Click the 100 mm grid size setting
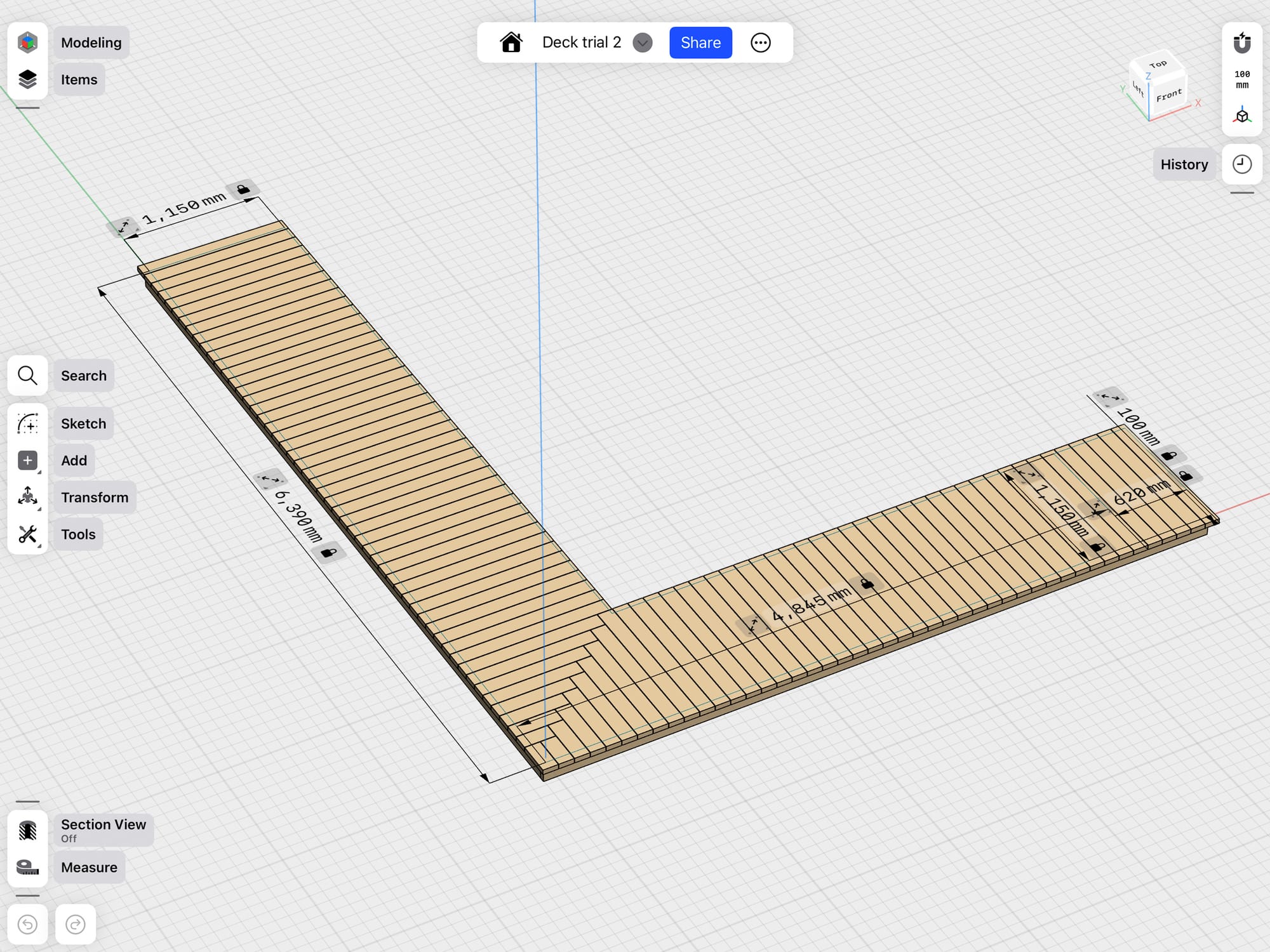The image size is (1270, 952). [x=1241, y=79]
